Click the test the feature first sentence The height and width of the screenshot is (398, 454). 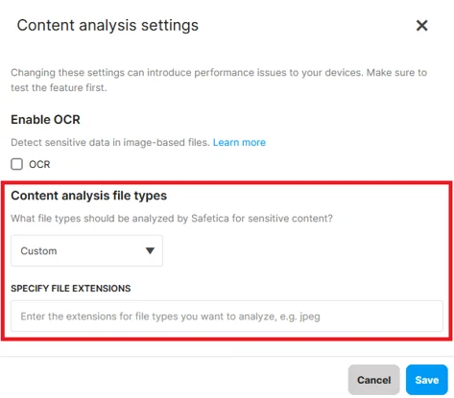(59, 87)
